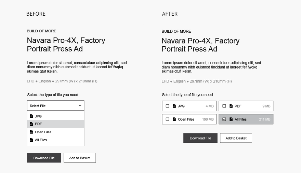Click Add to Basket button under BEFORE
The image size is (301, 173).
[80, 158]
